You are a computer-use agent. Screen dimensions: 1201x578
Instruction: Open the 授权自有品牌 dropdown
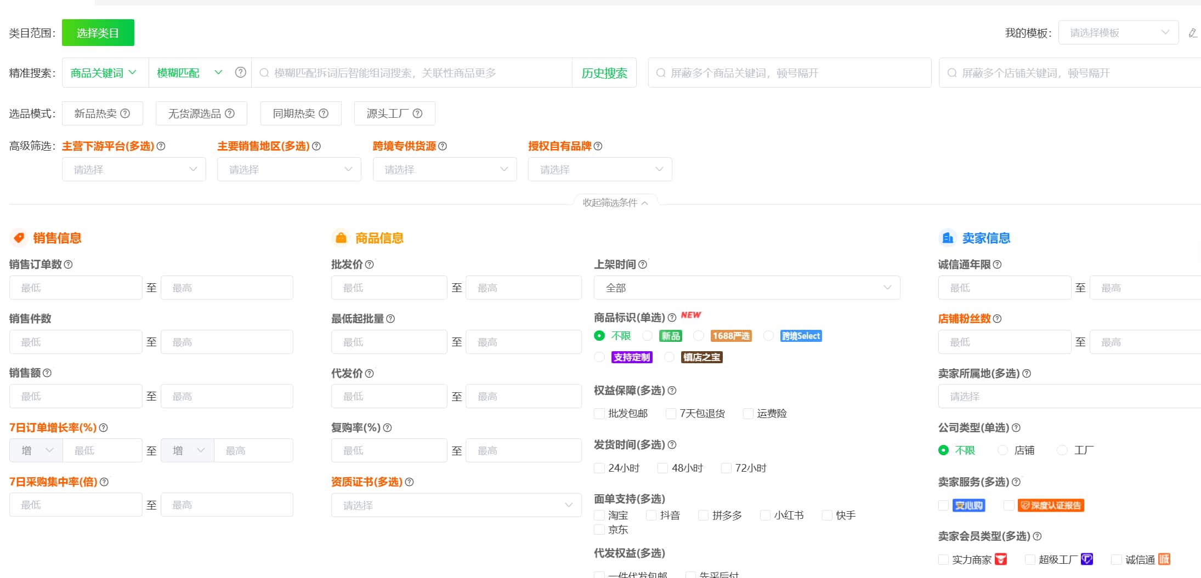click(600, 169)
